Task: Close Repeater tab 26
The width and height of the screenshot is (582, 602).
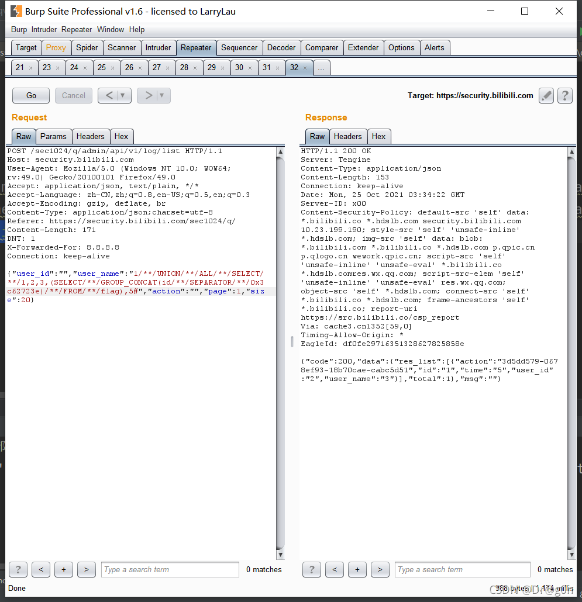Action: 140,68
